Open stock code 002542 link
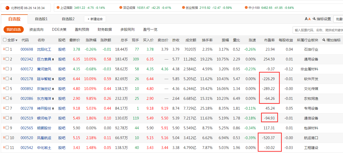The width and height of the screenshot is (343, 153). point(27,148)
